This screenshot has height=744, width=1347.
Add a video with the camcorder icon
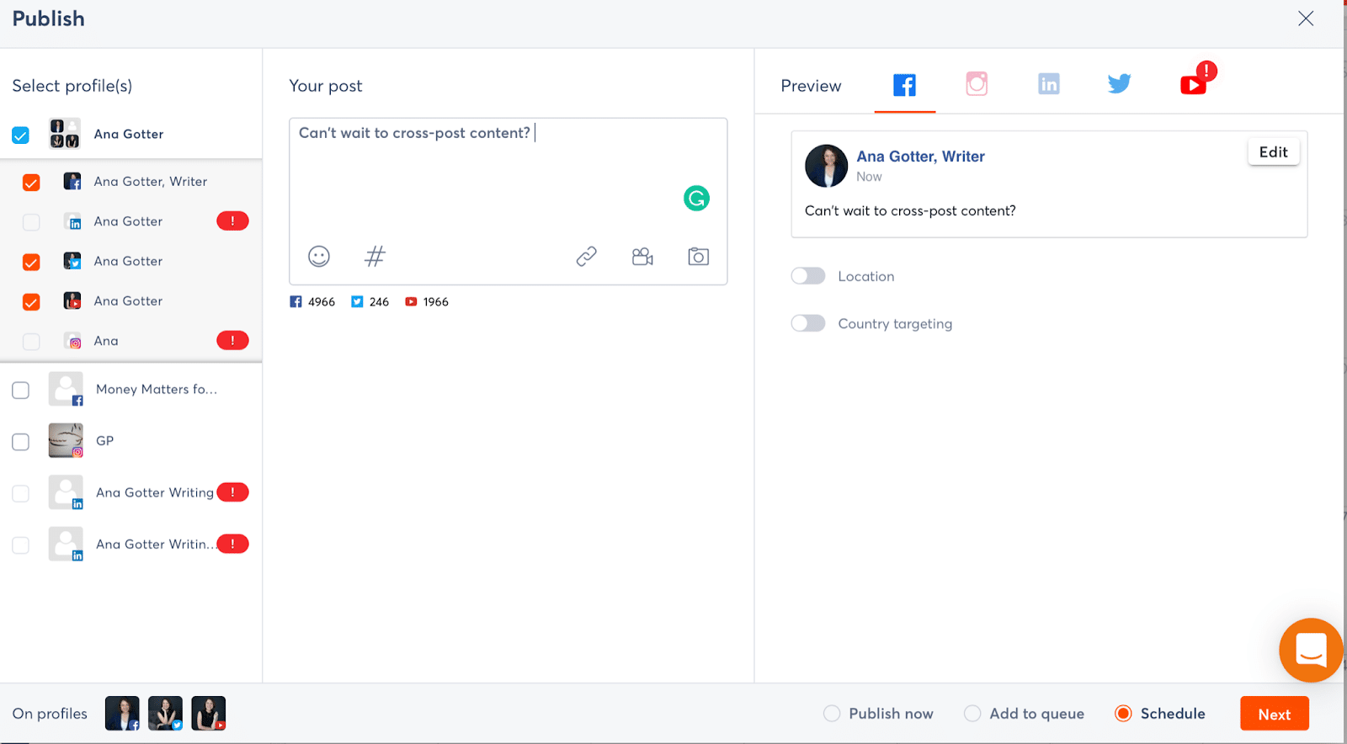coord(642,257)
